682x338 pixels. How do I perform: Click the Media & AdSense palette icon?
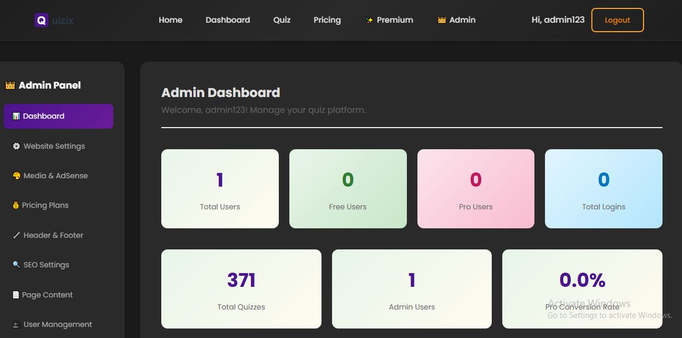click(x=16, y=176)
